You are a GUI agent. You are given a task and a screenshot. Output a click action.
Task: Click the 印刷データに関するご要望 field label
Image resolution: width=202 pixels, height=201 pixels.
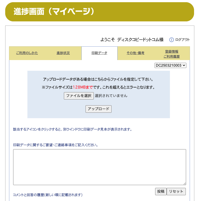click(56, 145)
